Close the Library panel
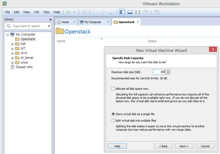The image size is (220, 154). [x=50, y=20]
